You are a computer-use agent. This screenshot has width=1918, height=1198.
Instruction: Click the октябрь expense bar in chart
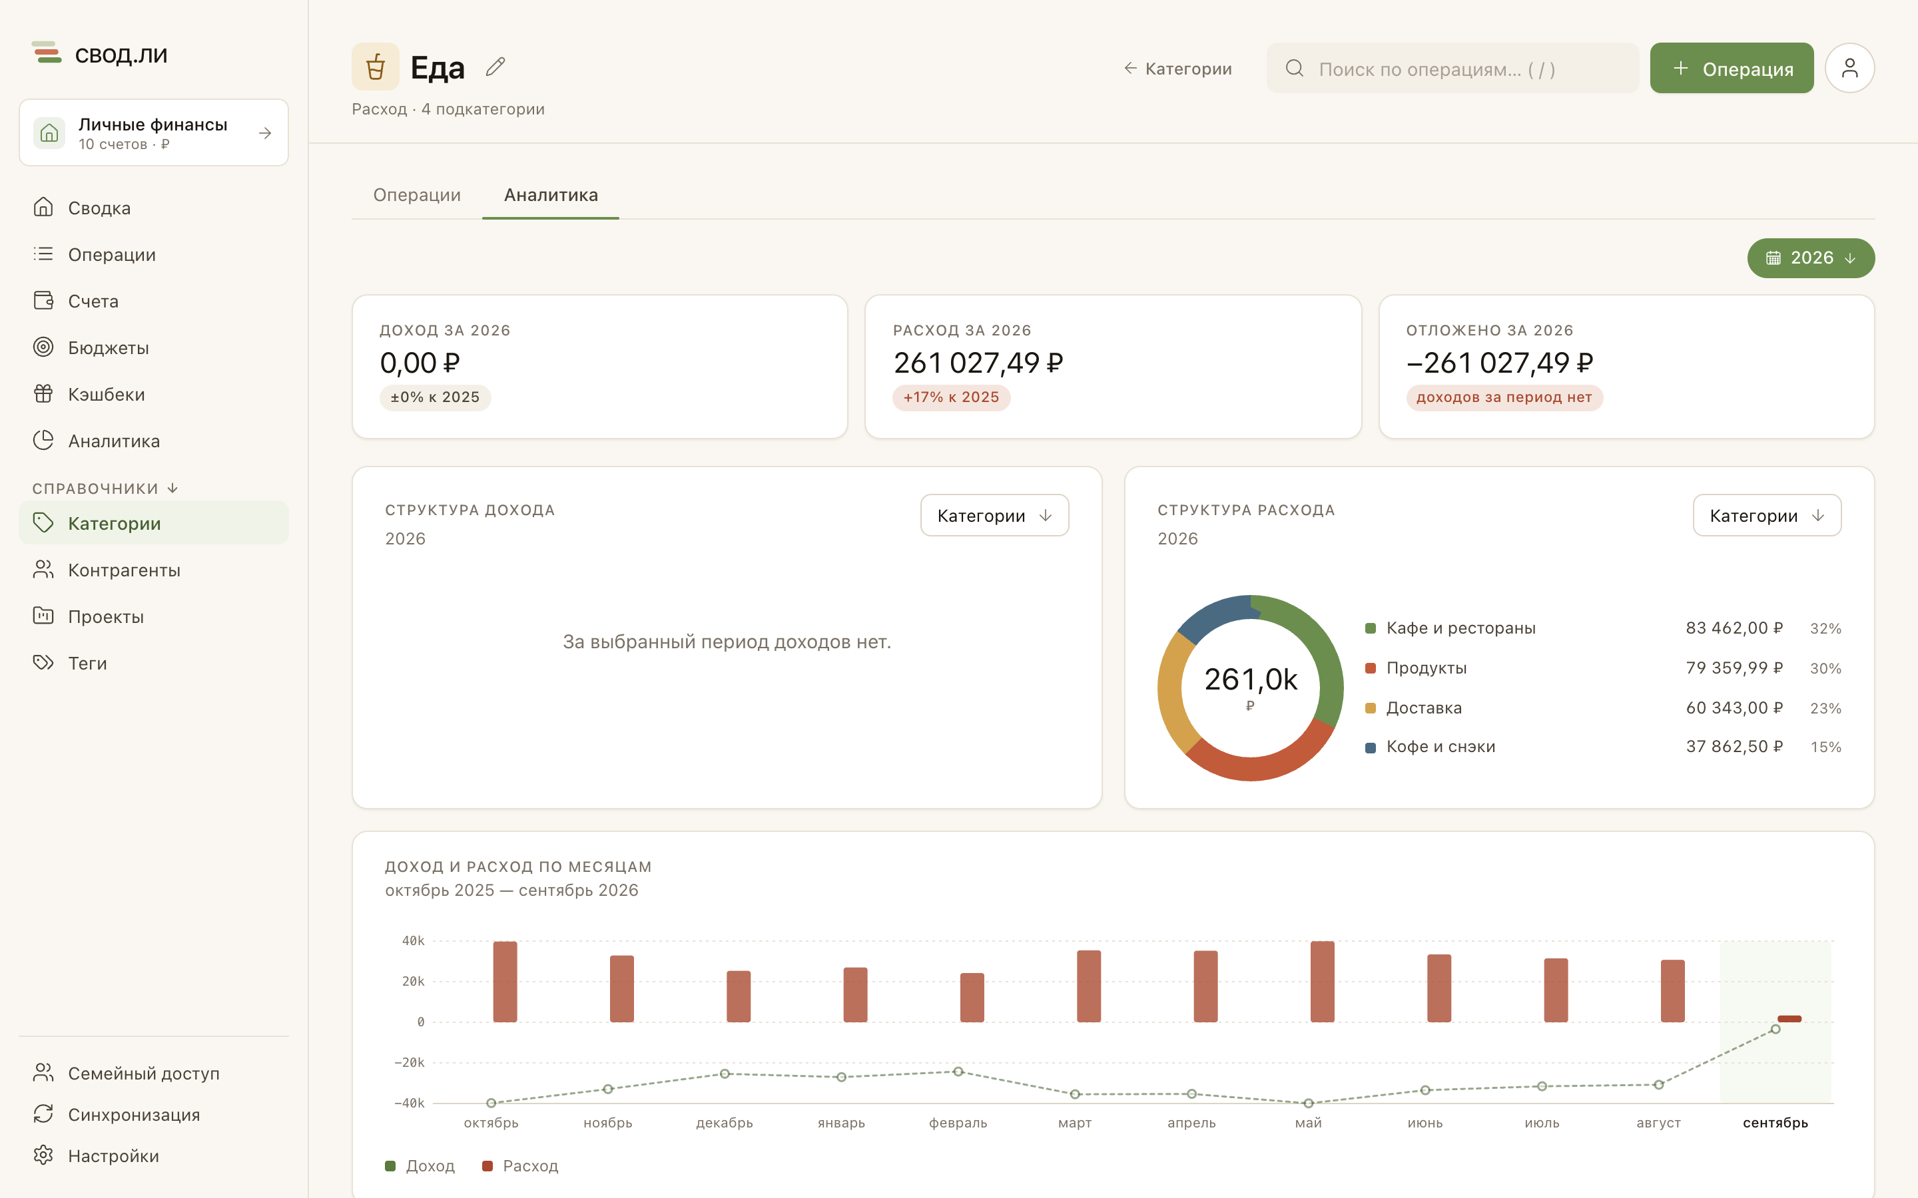pyautogui.click(x=505, y=982)
